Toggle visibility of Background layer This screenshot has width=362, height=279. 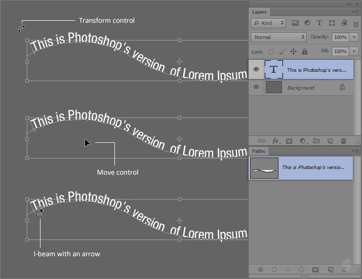(x=256, y=87)
